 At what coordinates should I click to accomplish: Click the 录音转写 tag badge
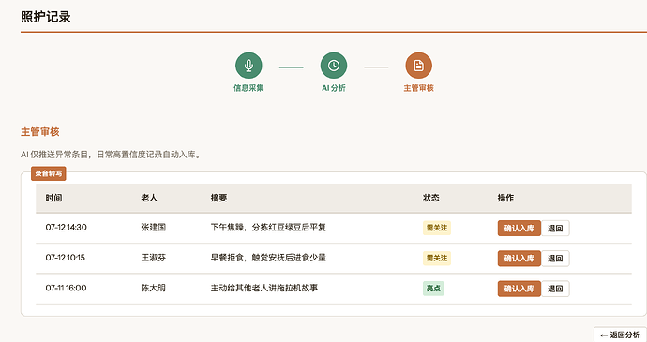point(48,173)
